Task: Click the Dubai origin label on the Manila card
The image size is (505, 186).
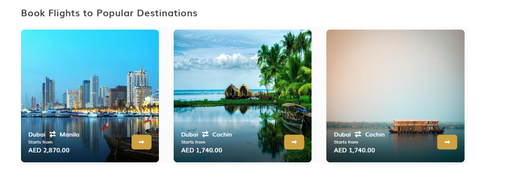Action: [x=37, y=134]
